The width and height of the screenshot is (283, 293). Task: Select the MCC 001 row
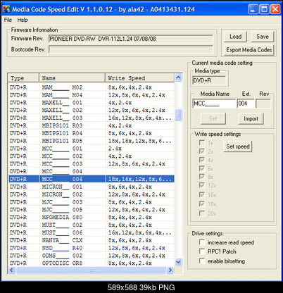point(92,149)
